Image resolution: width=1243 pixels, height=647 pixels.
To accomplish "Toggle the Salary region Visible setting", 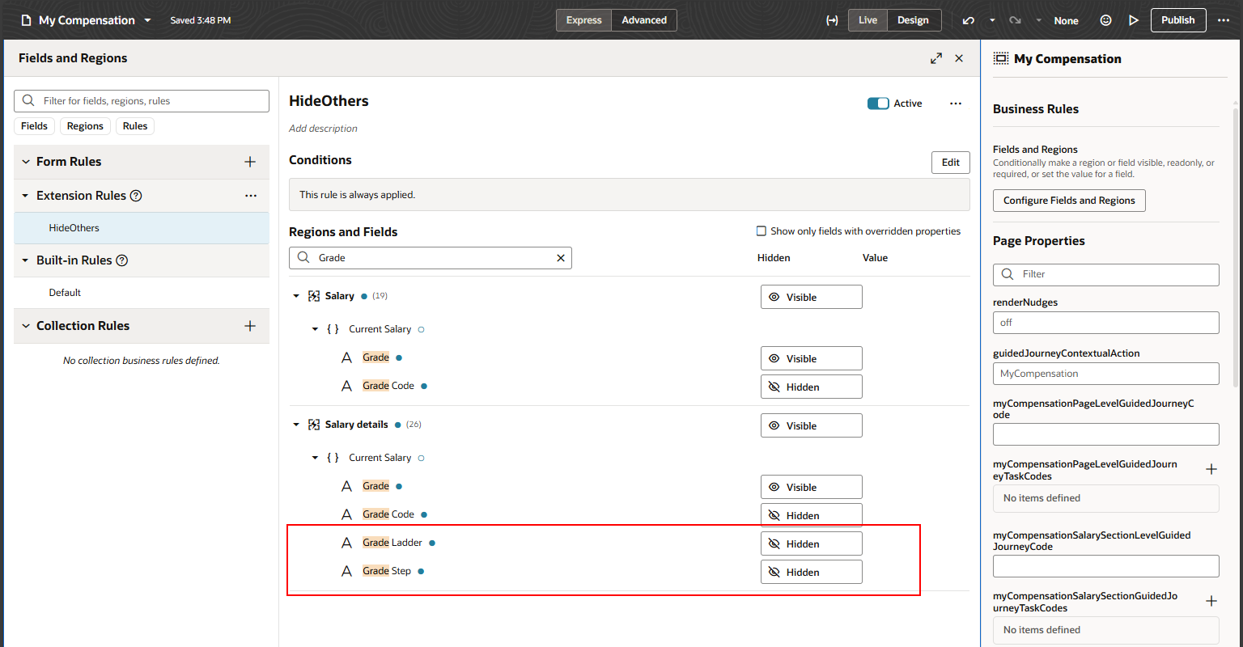I will point(811,297).
